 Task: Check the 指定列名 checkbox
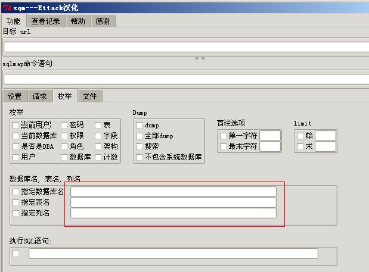15,213
